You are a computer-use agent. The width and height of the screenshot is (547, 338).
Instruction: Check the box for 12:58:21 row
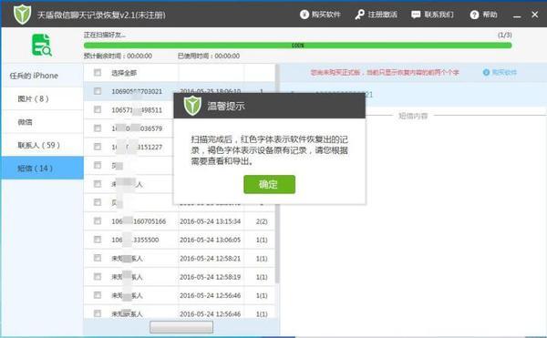98,258
